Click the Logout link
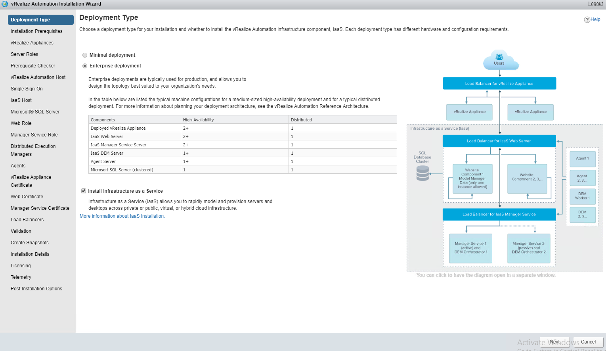Viewport: 606px width, 351px height. (x=595, y=4)
